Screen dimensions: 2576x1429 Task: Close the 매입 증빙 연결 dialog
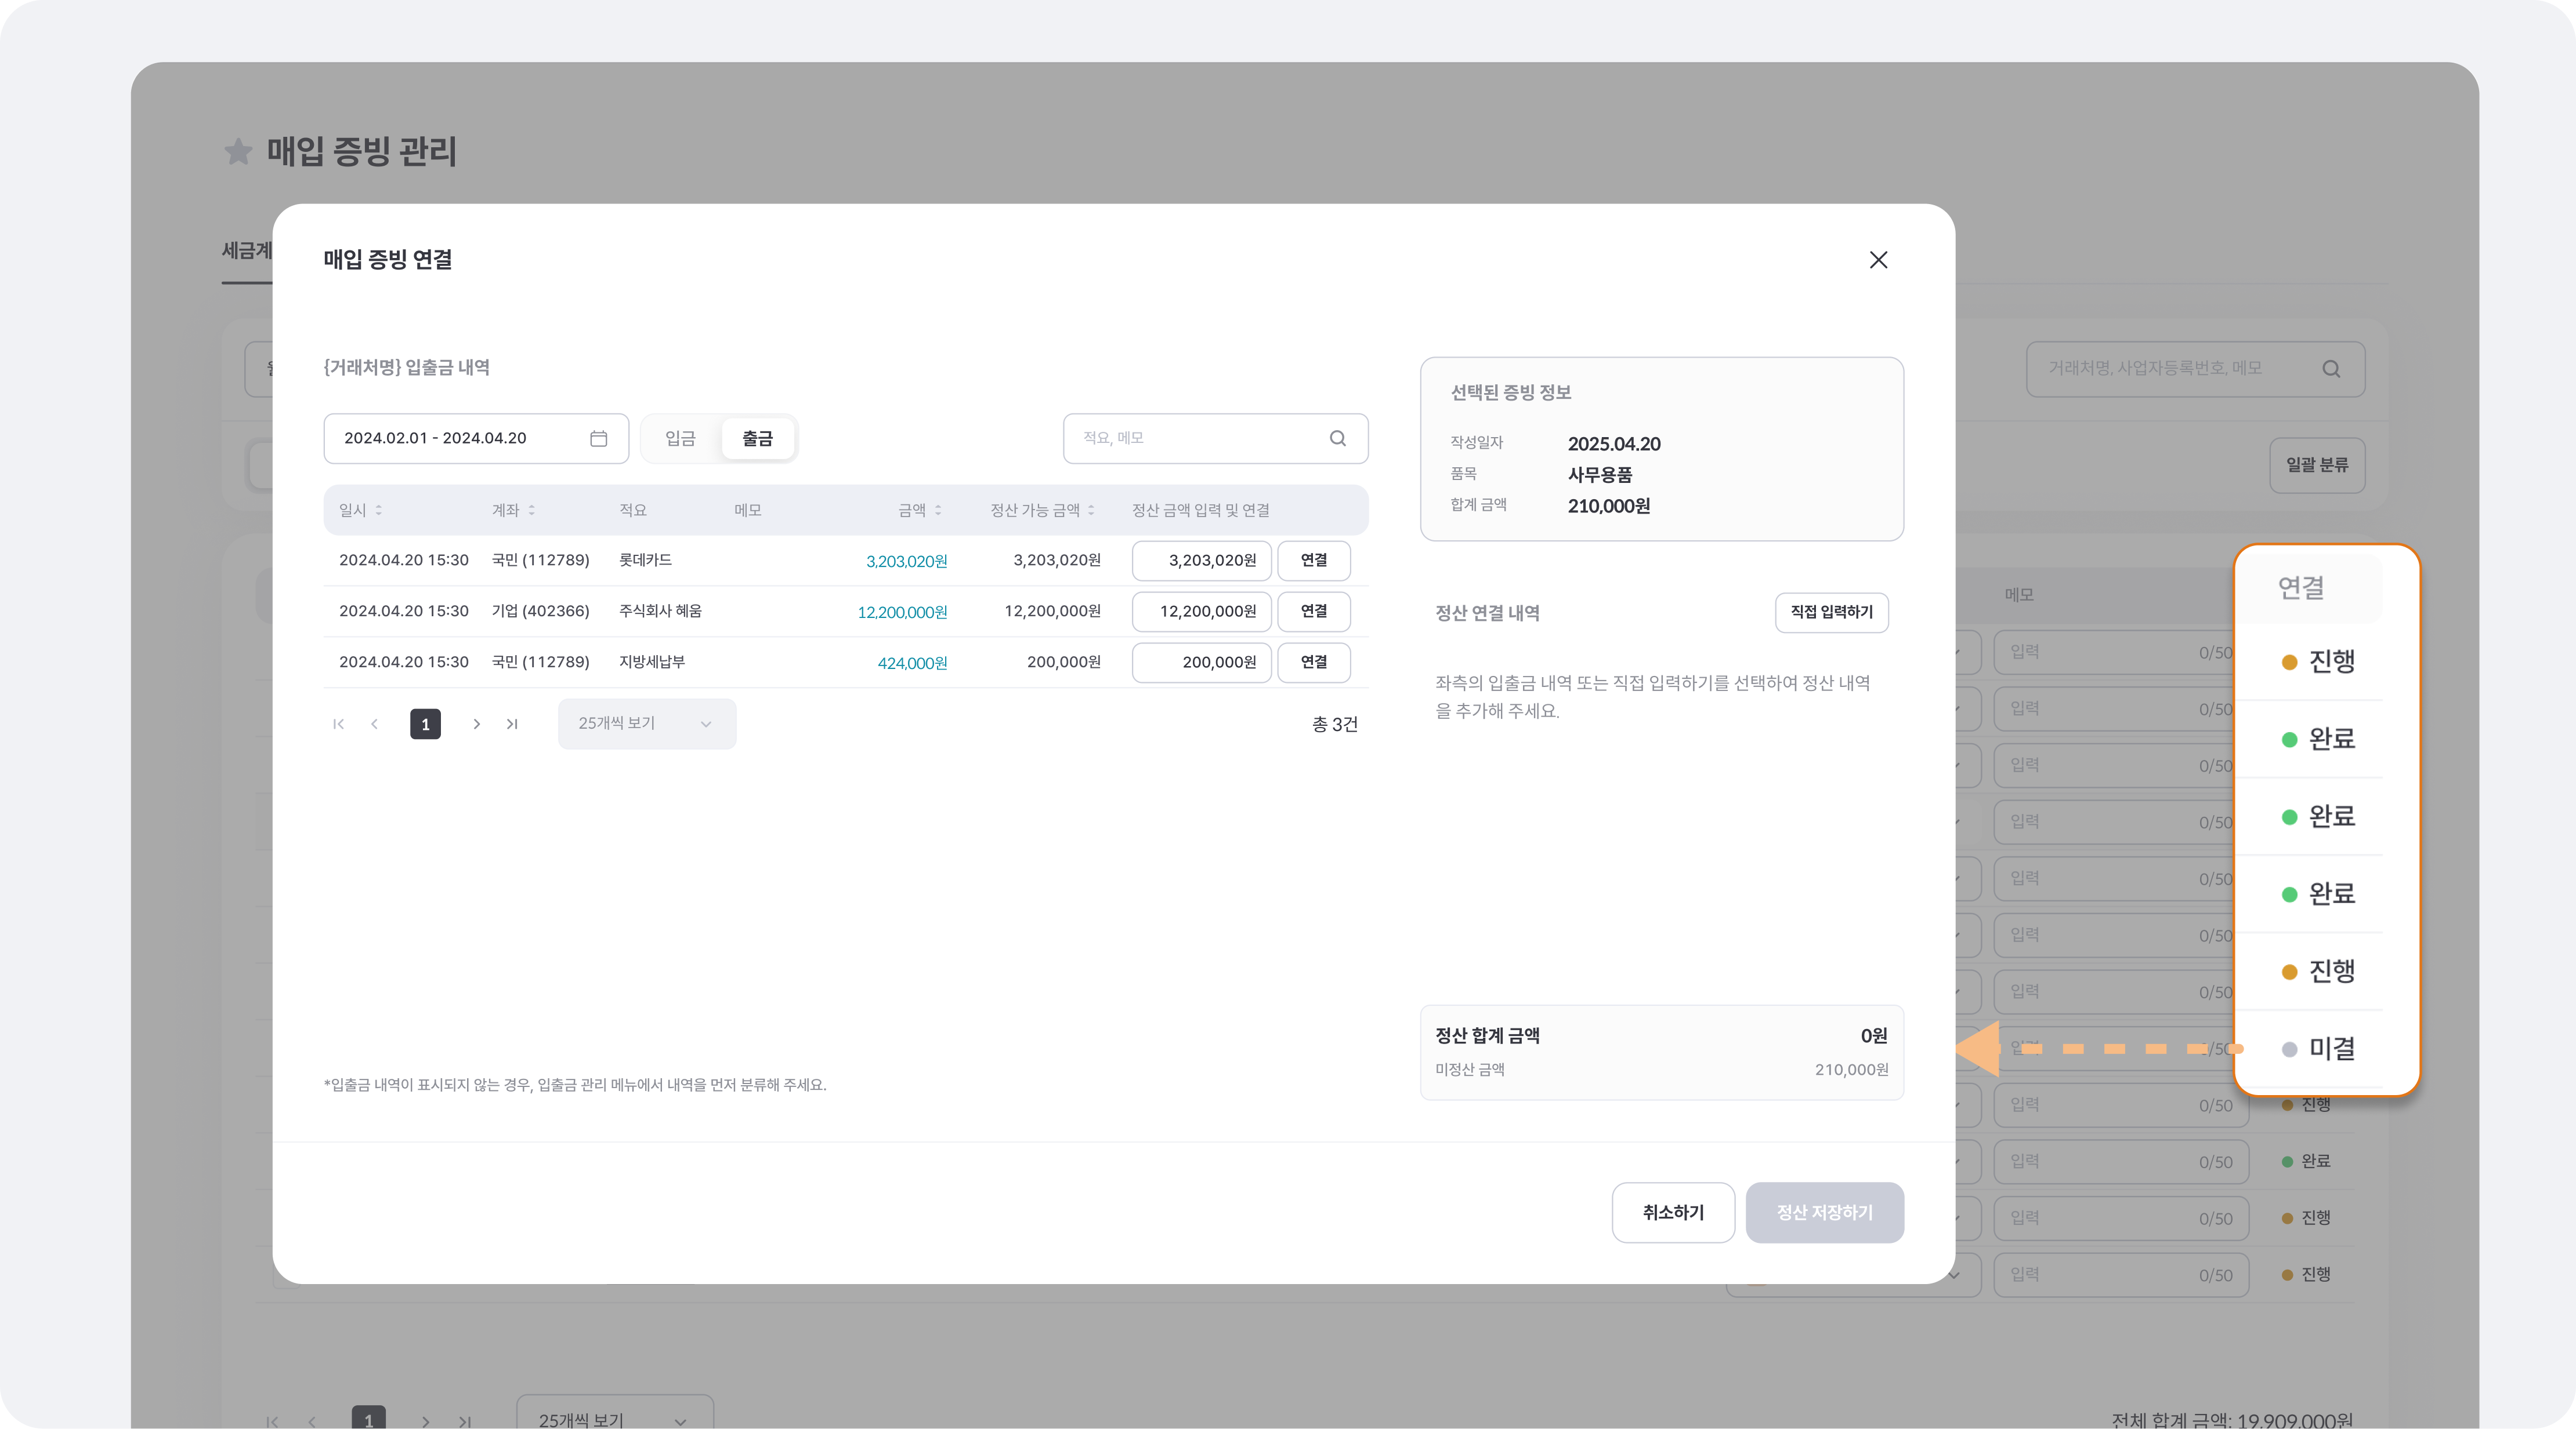[x=1878, y=260]
